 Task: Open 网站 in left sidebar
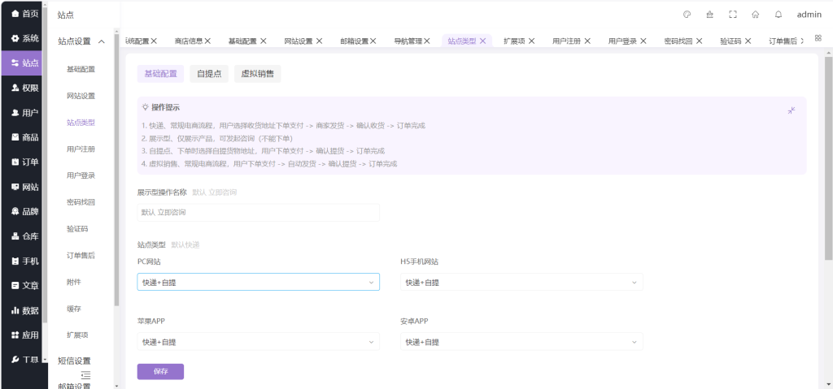tap(24, 187)
